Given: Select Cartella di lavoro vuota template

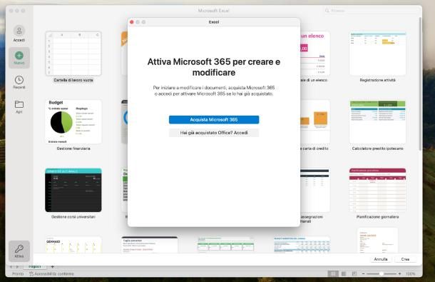Looking at the screenshot, I should tap(73, 54).
